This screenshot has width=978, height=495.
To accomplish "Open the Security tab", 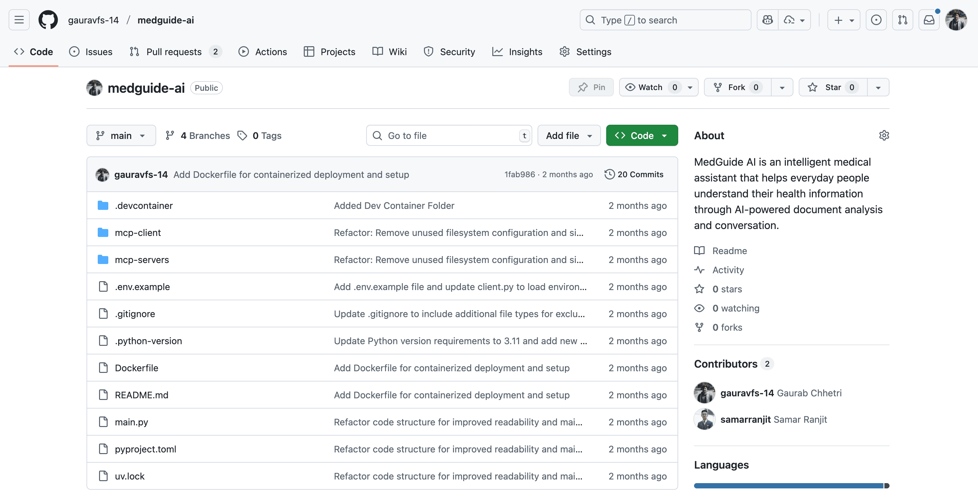I will pyautogui.click(x=449, y=51).
